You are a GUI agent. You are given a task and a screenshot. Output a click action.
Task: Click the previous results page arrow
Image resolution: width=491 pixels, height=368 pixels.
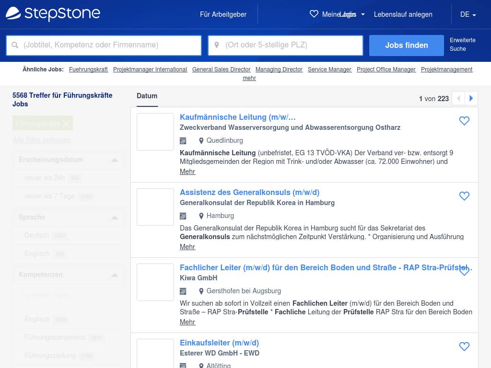tap(458, 98)
